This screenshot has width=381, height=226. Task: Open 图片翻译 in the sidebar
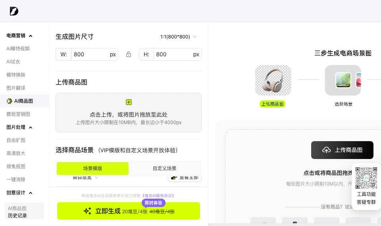16,88
